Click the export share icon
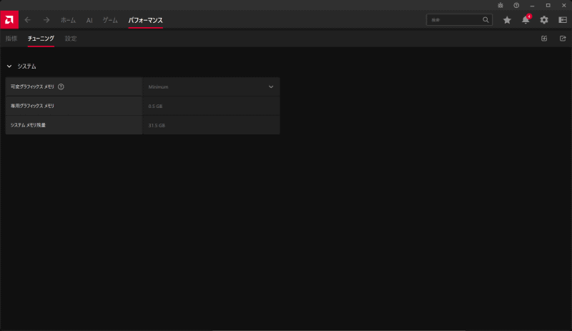Screen dimensions: 572x331 coord(563,39)
